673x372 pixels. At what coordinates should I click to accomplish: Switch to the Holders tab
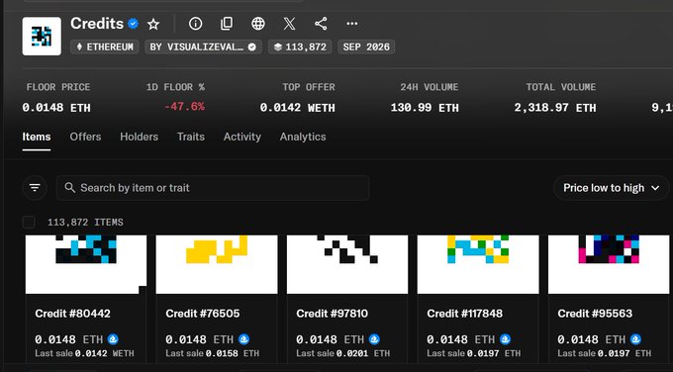[140, 137]
